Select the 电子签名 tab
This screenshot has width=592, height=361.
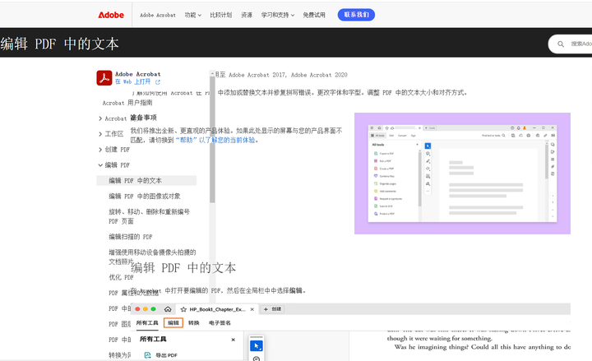click(220, 323)
